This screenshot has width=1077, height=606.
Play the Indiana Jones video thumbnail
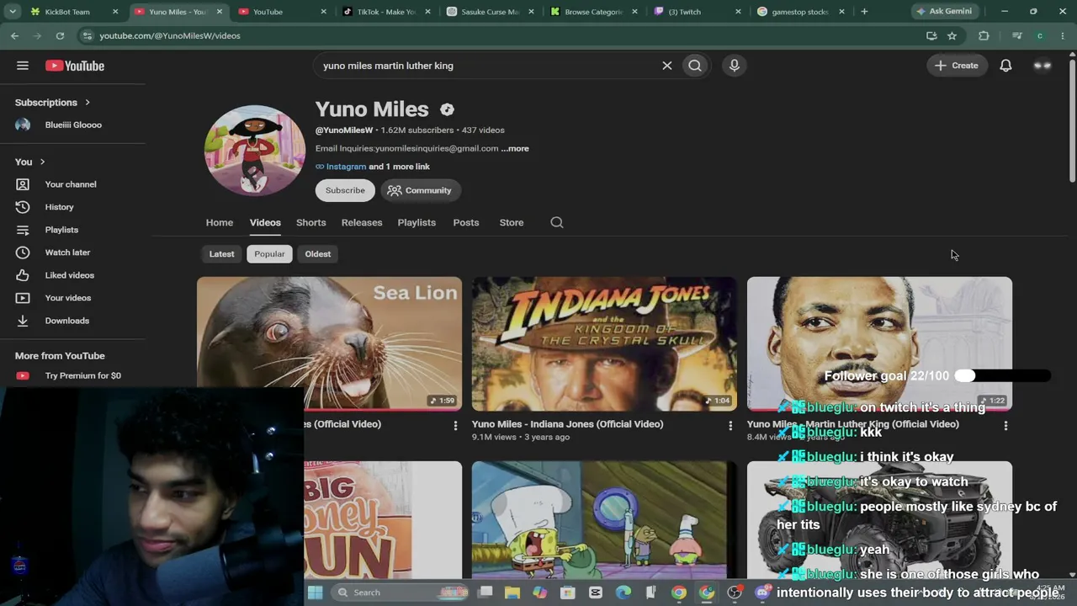(x=604, y=343)
